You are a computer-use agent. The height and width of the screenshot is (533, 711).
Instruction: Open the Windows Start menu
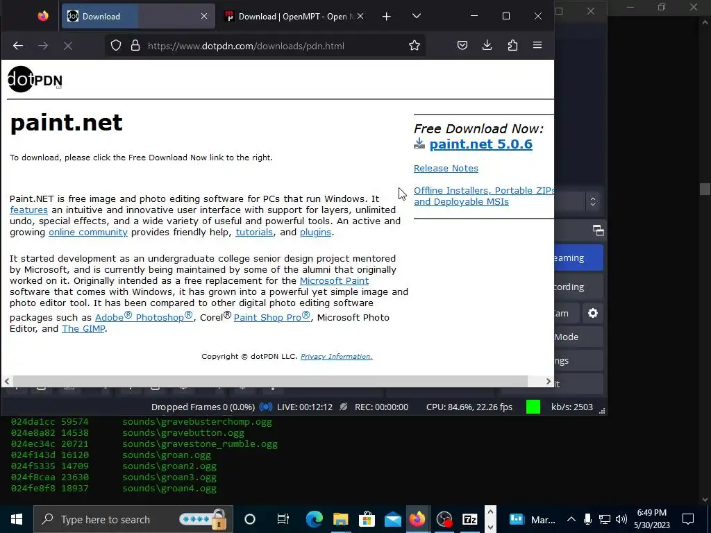click(x=17, y=519)
